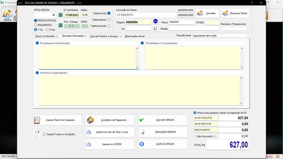Screen dimensions: 283x159
Task: Open Observações Gerais tab
Action: point(135,36)
